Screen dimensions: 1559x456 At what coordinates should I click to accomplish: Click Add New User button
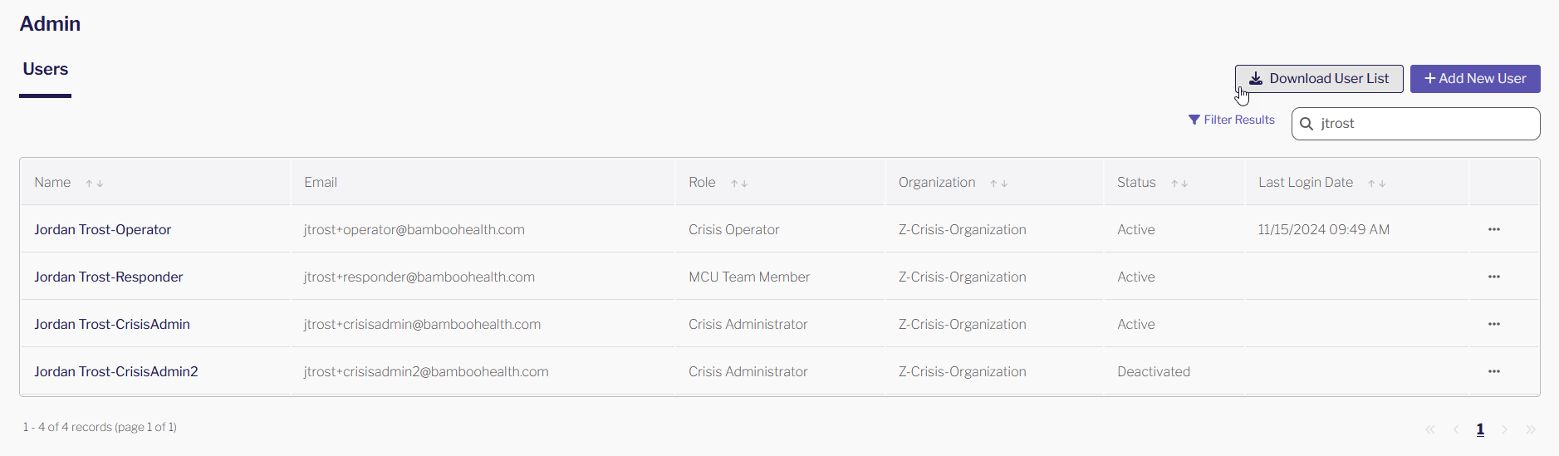click(x=1475, y=79)
